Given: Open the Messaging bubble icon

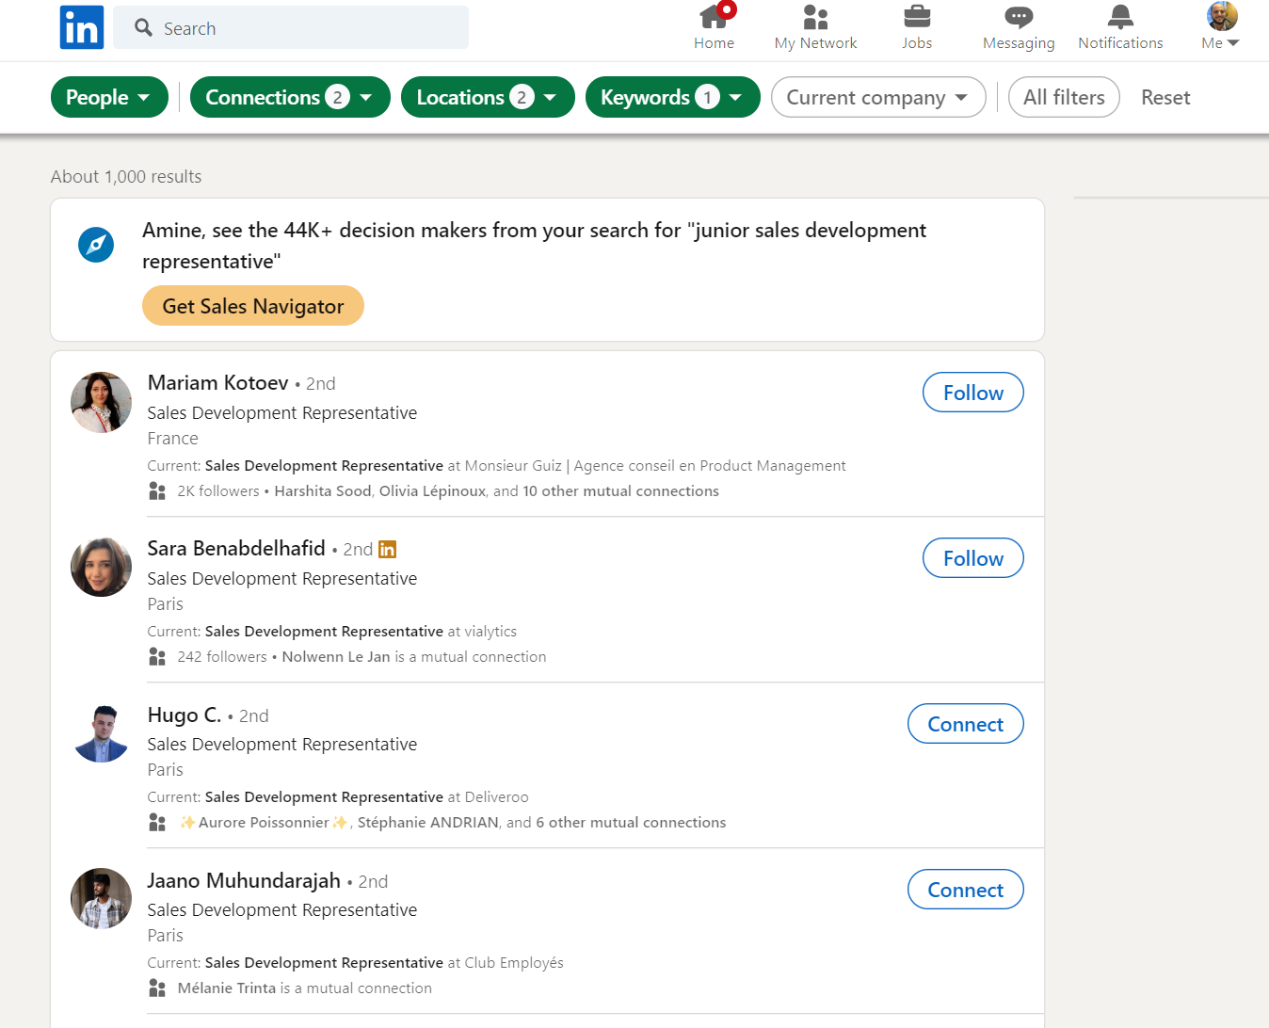Looking at the screenshot, I should coord(1019,17).
